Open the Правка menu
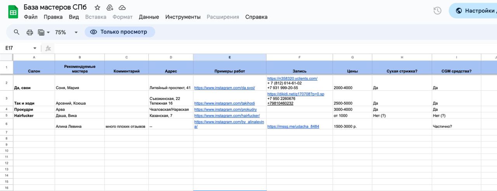Screen dimensions: 497x191 pyautogui.click(x=53, y=17)
